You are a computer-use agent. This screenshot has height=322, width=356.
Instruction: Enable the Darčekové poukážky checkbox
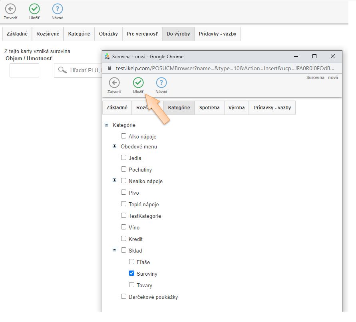click(x=123, y=296)
